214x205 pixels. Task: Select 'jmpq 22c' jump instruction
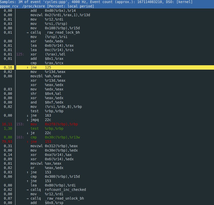pyautogui.click(x=39, y=120)
